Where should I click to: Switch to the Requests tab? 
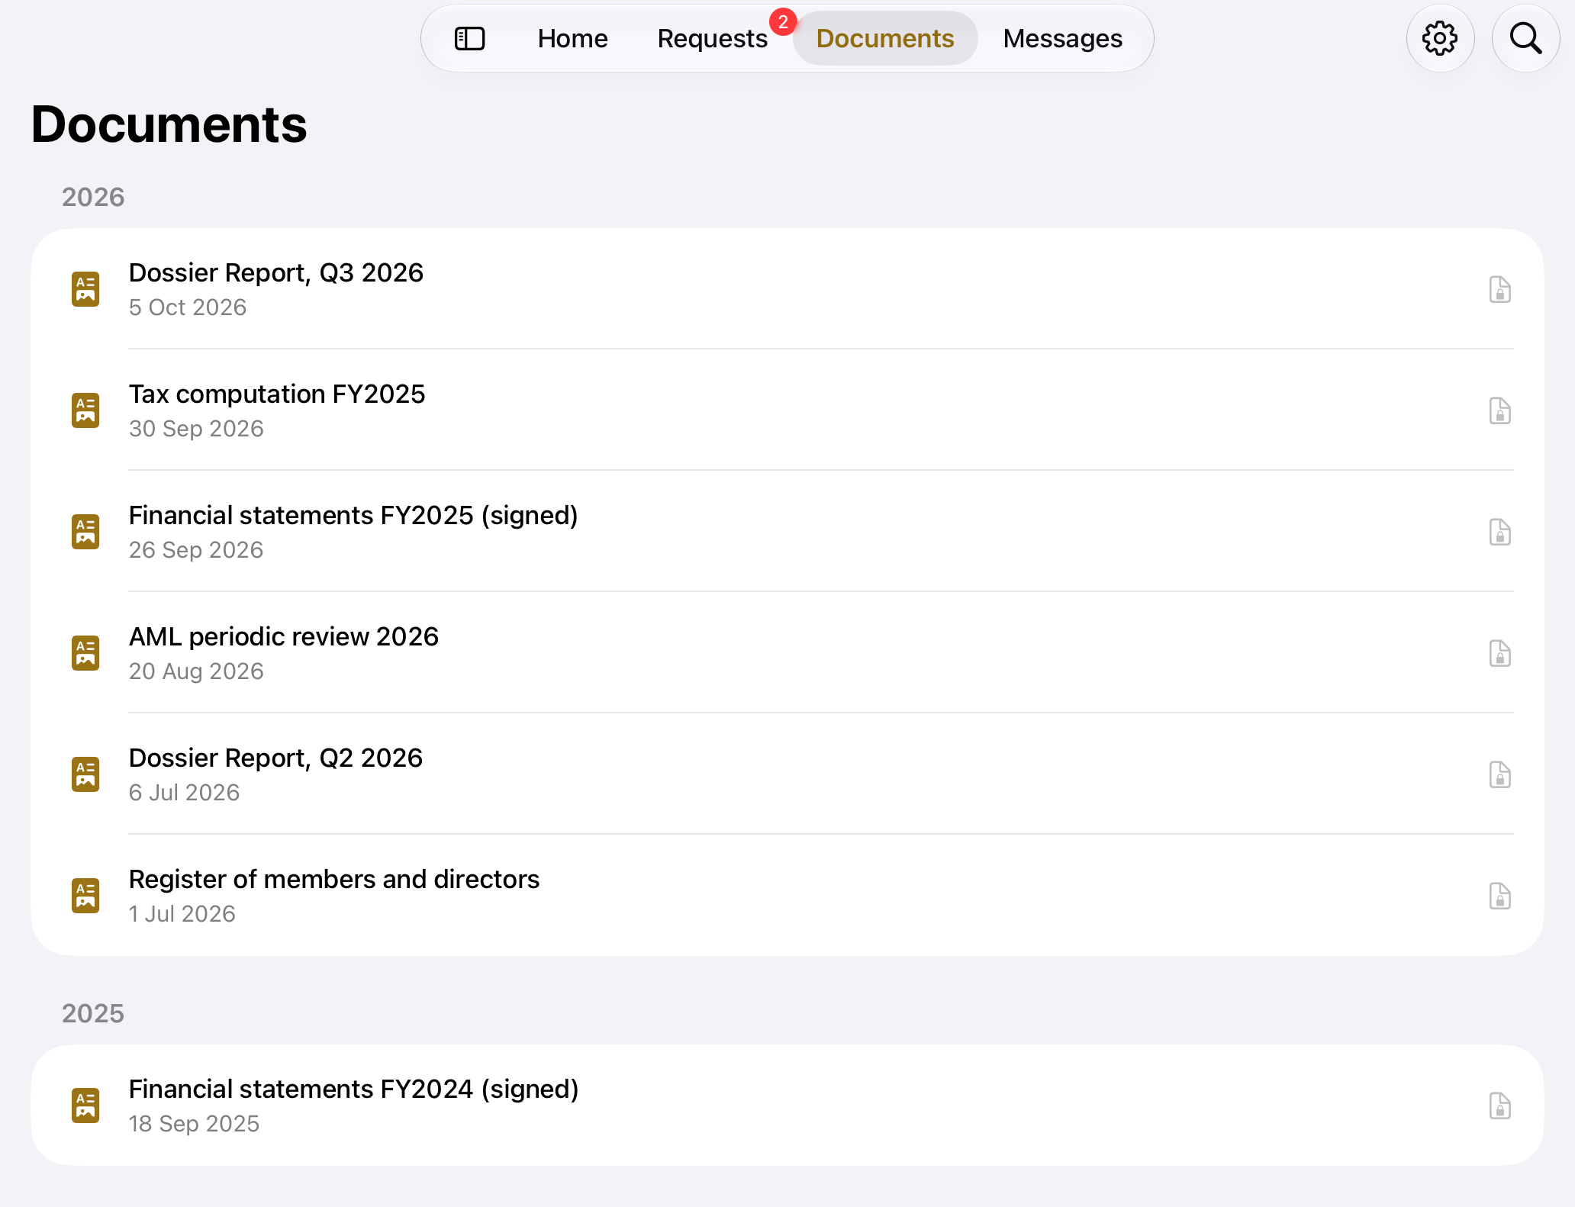(x=712, y=38)
